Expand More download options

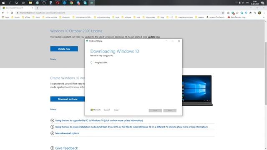coord(65,133)
